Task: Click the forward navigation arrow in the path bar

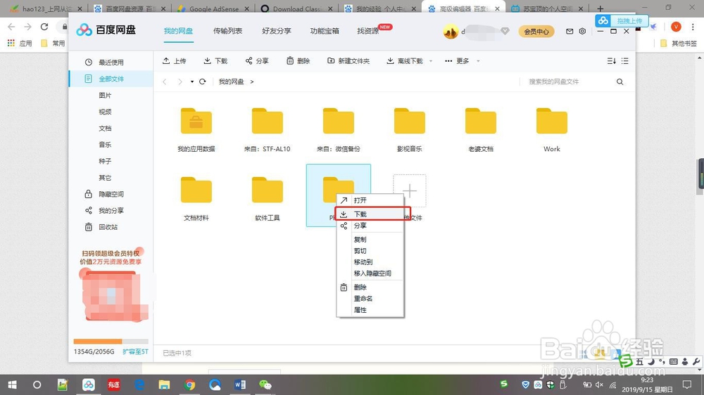Action: [x=180, y=82]
